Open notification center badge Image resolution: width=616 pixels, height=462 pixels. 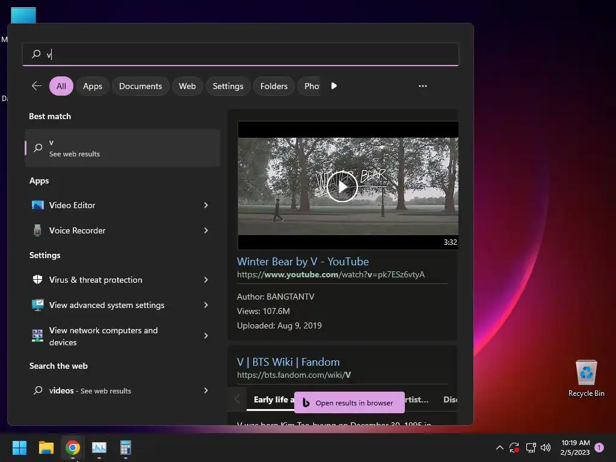(599, 448)
